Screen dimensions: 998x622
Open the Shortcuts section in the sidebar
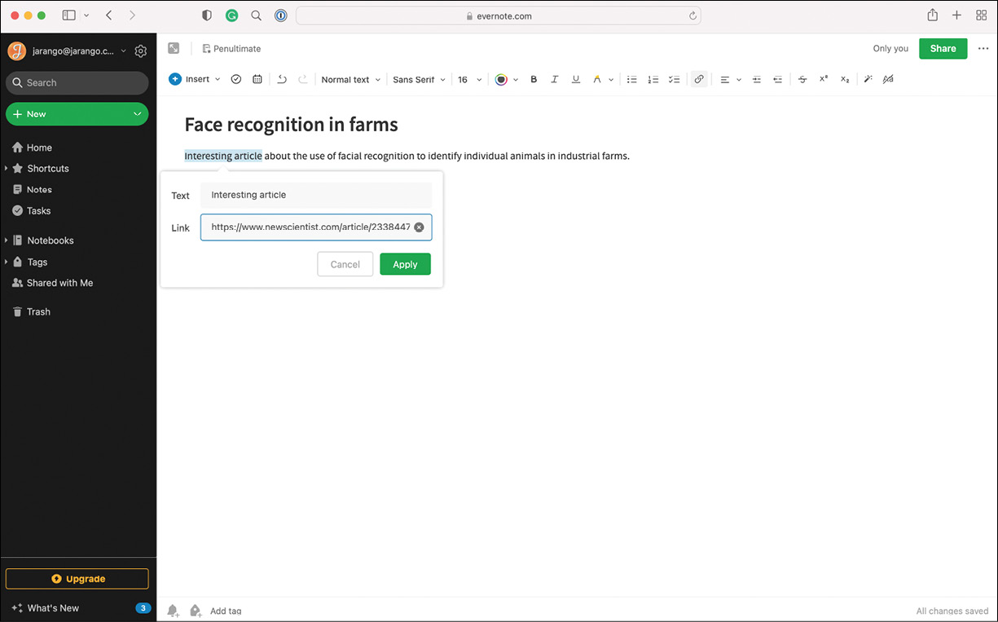pyautogui.click(x=47, y=168)
